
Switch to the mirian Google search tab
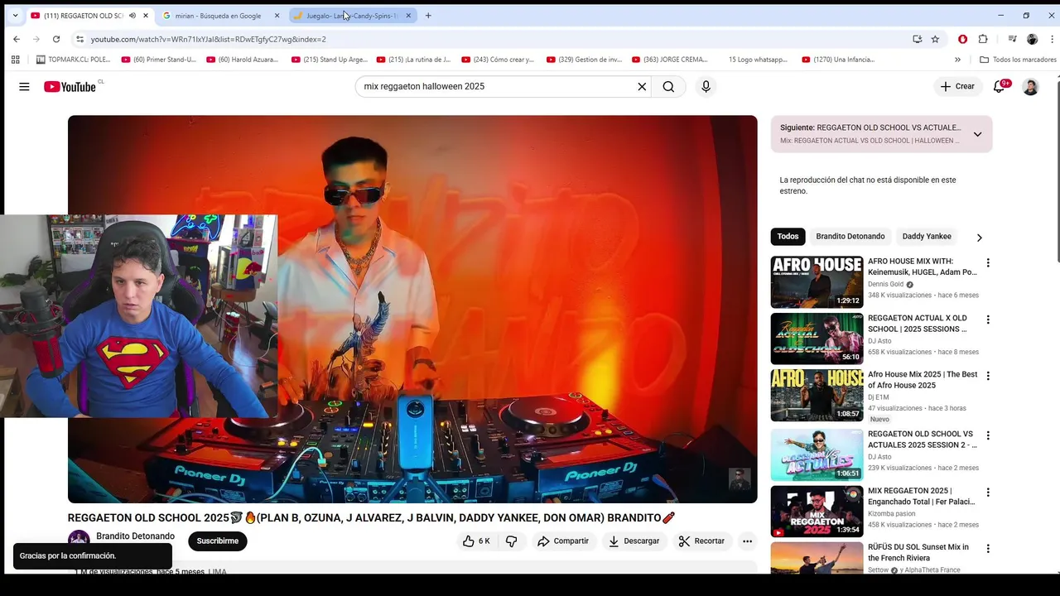pos(220,16)
